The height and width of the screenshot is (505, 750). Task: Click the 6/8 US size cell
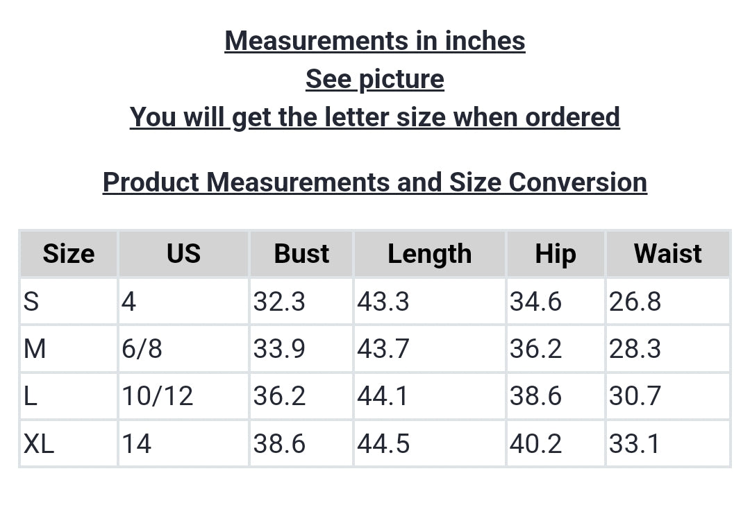click(142, 349)
